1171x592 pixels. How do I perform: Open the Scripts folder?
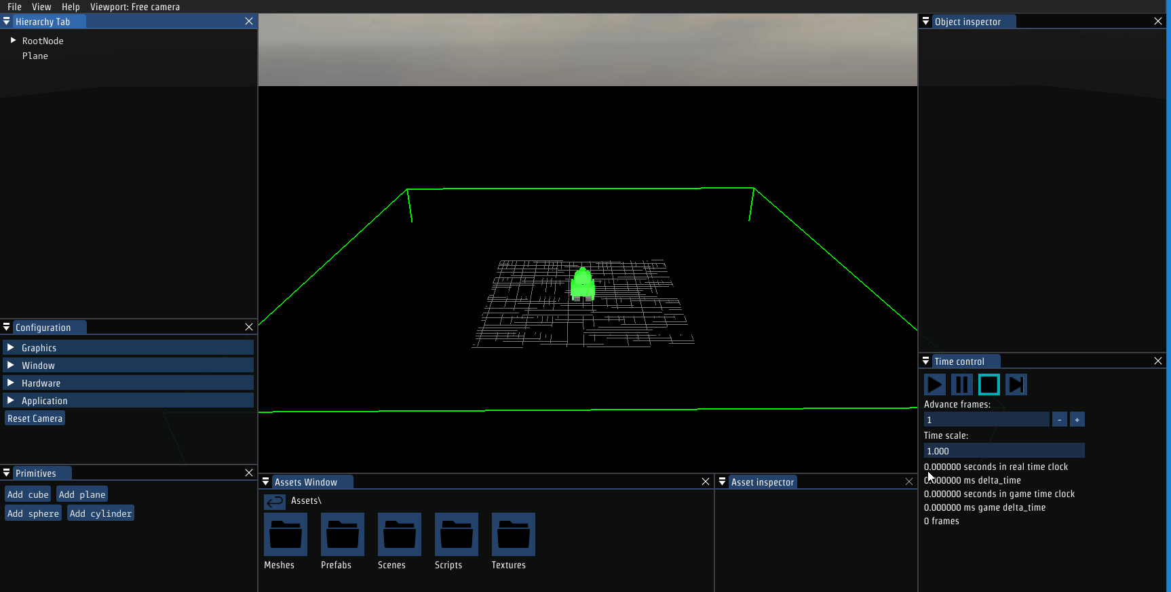pyautogui.click(x=457, y=534)
